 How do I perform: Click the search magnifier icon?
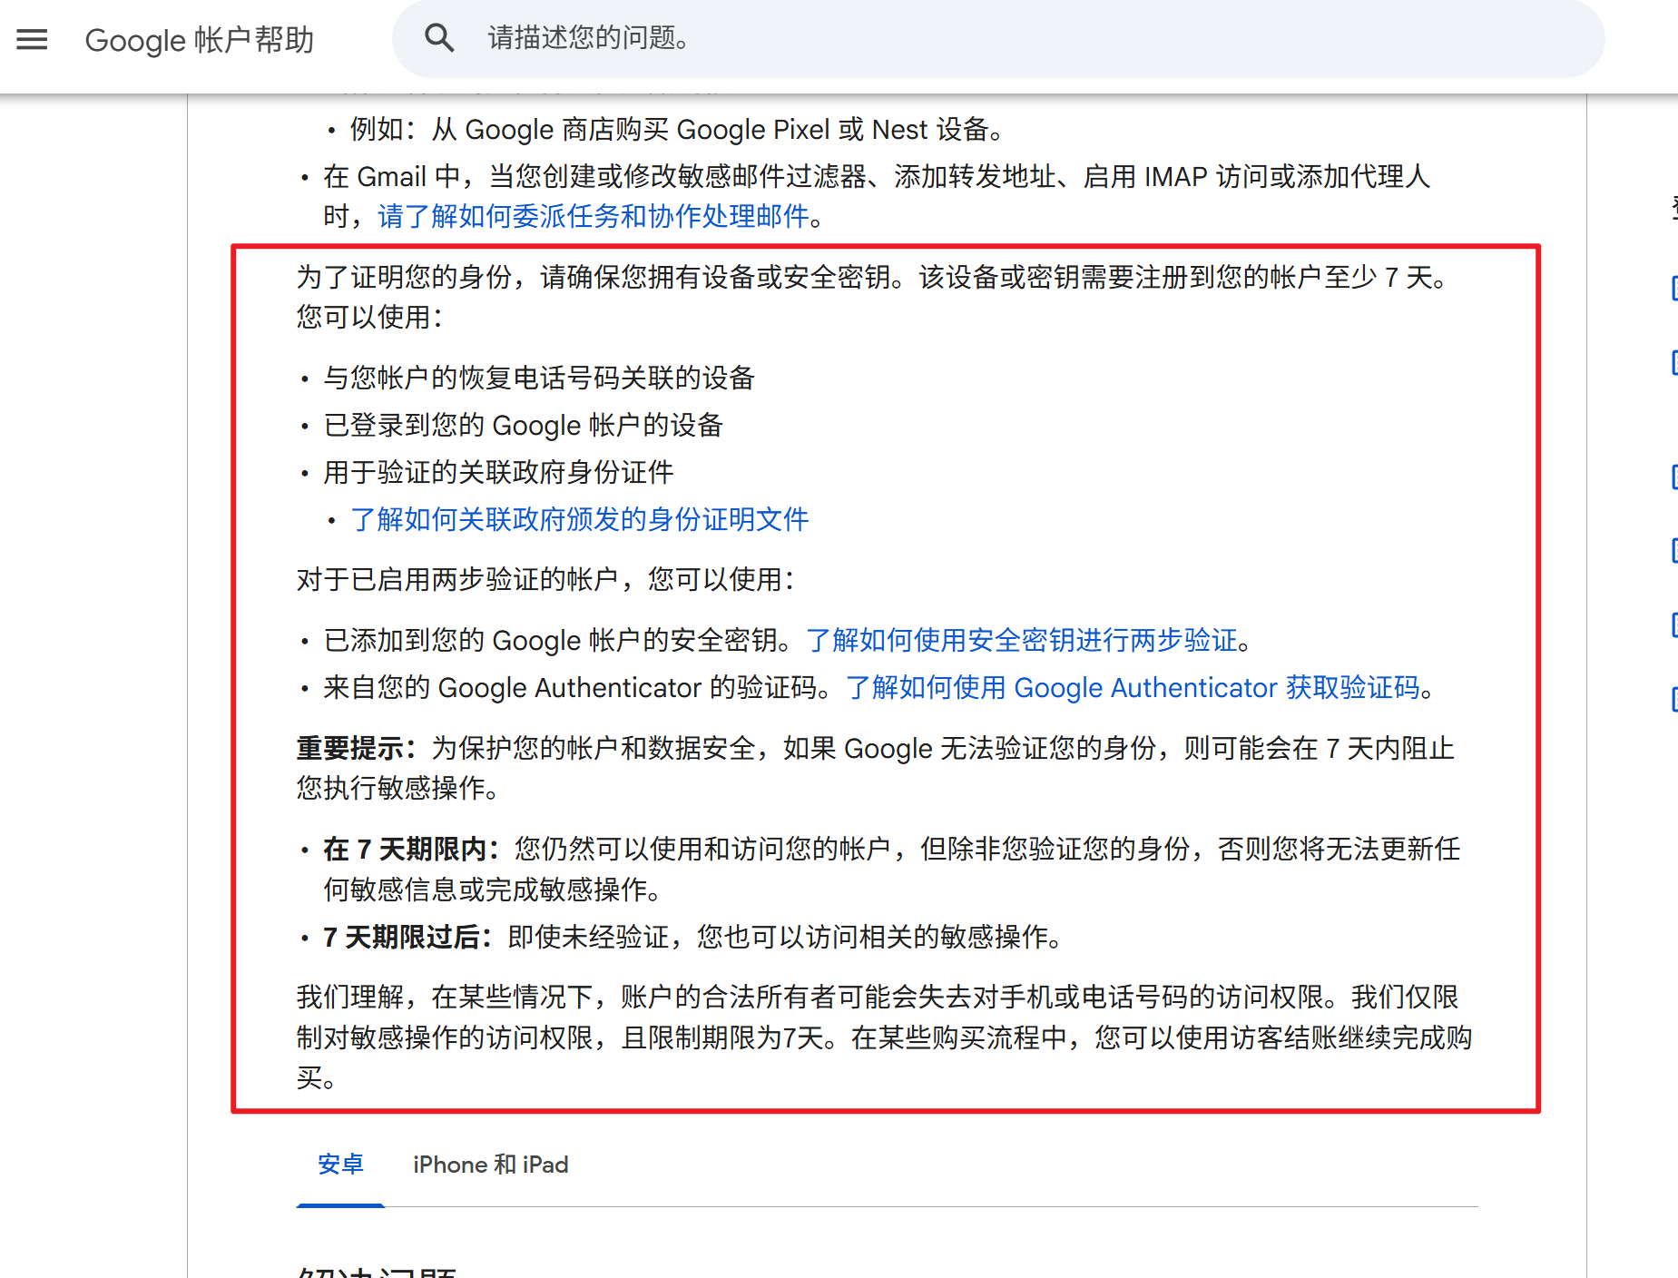[x=439, y=38]
